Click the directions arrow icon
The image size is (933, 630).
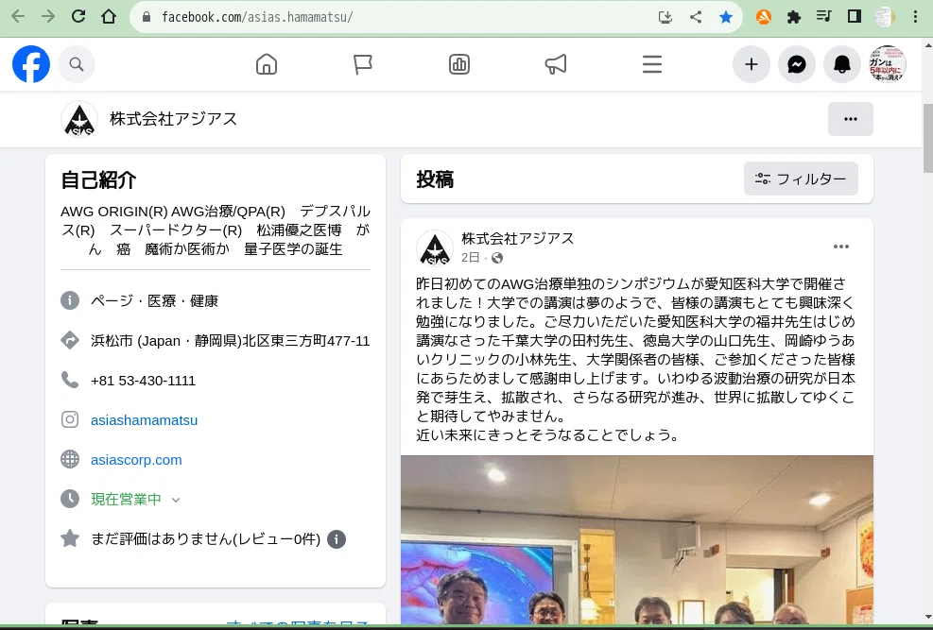coord(70,340)
